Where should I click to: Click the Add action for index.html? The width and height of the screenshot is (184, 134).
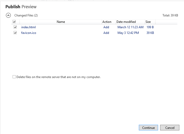pos(106,27)
